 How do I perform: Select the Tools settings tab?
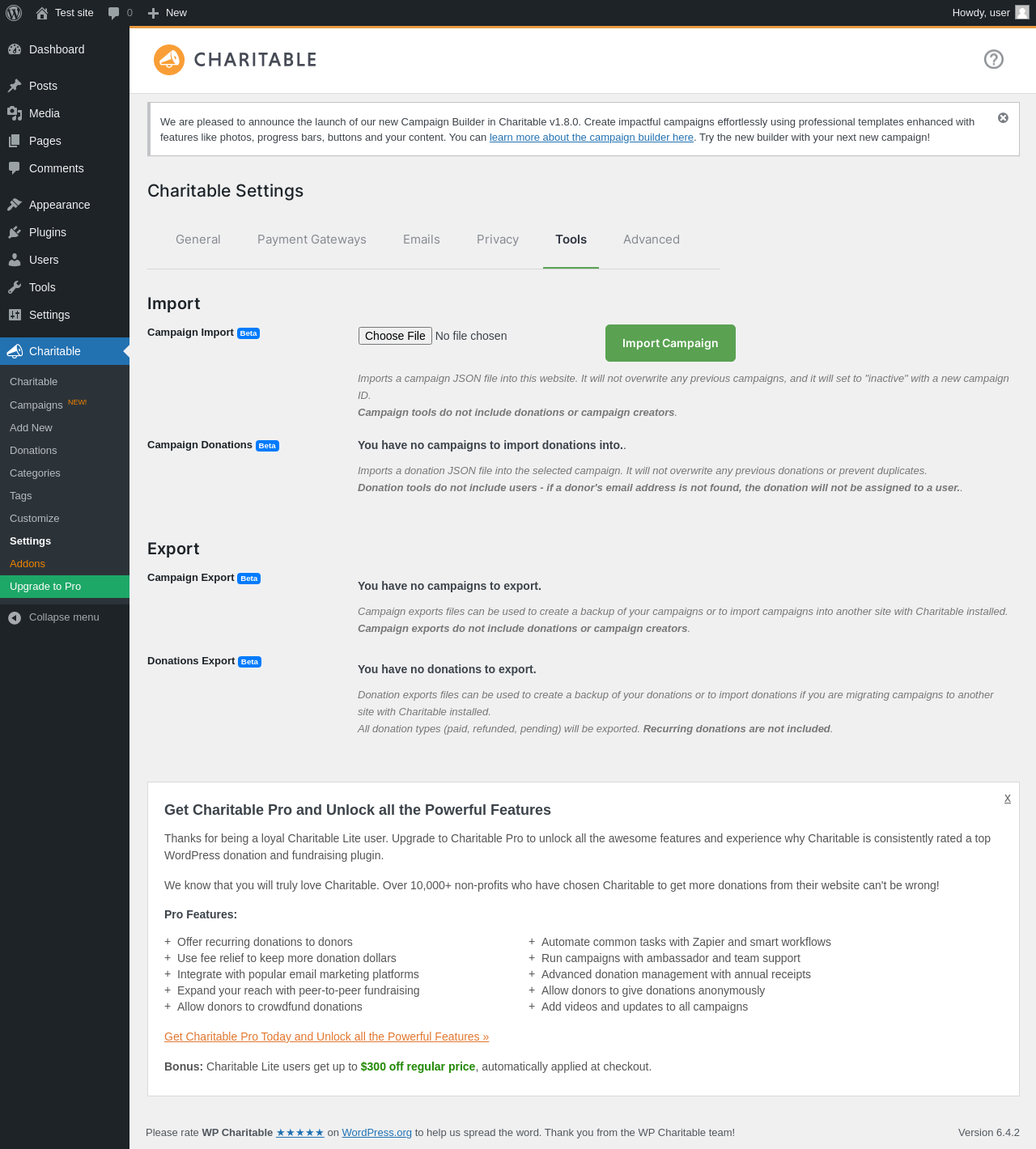(571, 240)
